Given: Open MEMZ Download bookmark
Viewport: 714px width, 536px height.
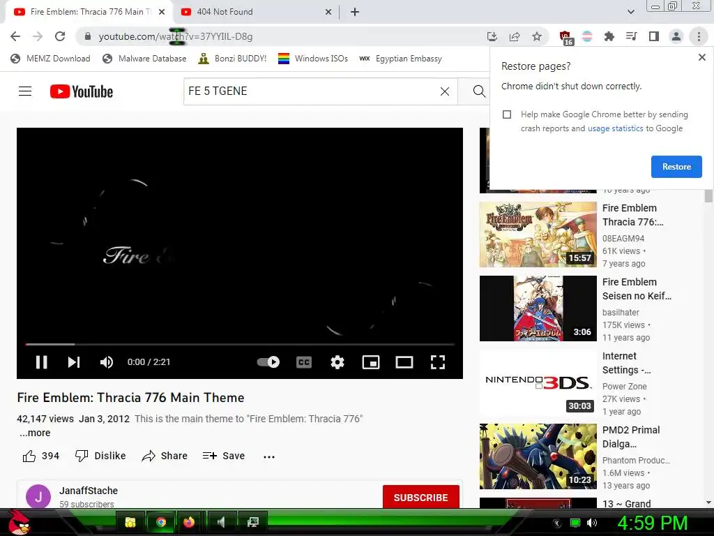Looking at the screenshot, I should click(x=50, y=59).
